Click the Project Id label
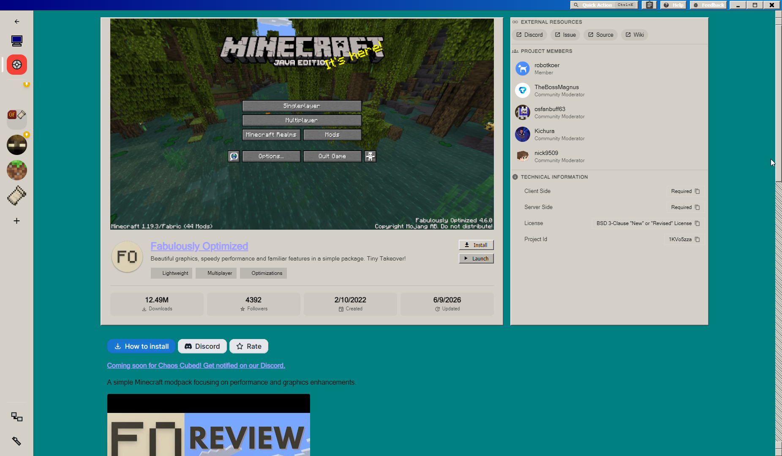This screenshot has height=456, width=782. tap(536, 239)
